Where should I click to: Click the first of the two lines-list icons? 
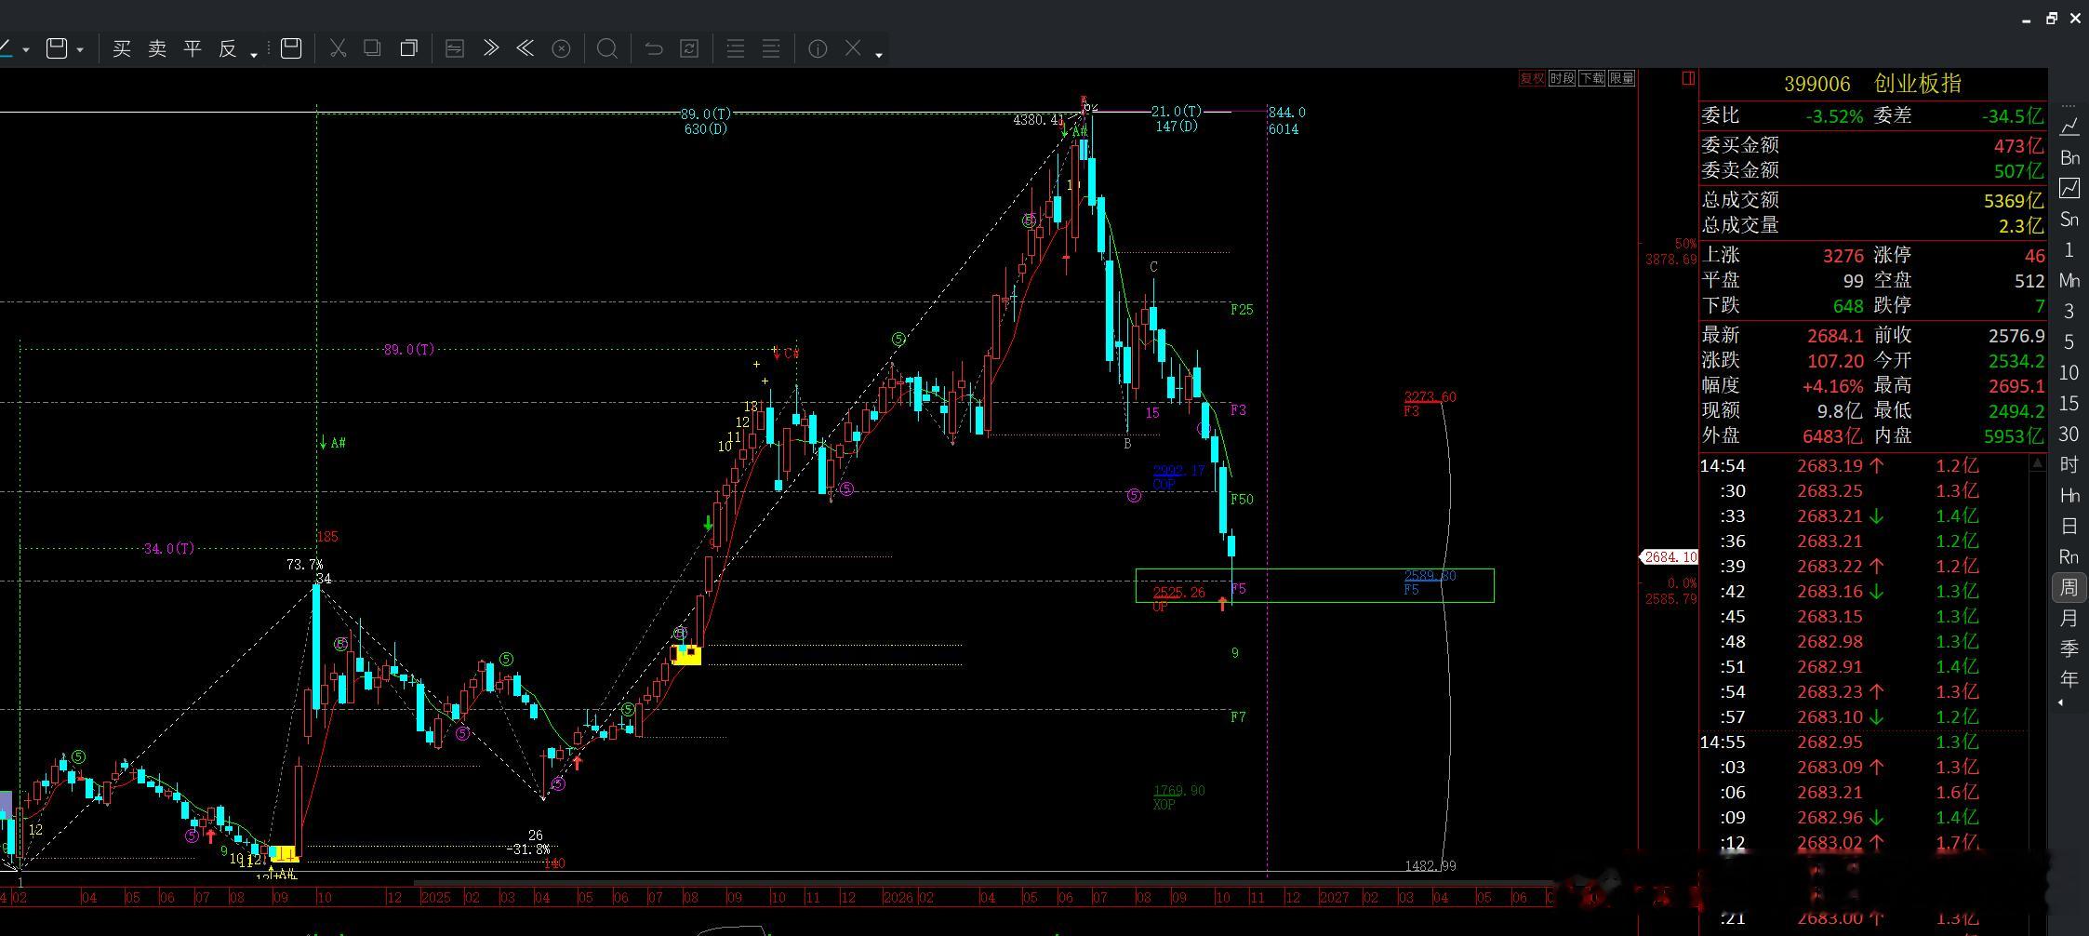[x=736, y=48]
